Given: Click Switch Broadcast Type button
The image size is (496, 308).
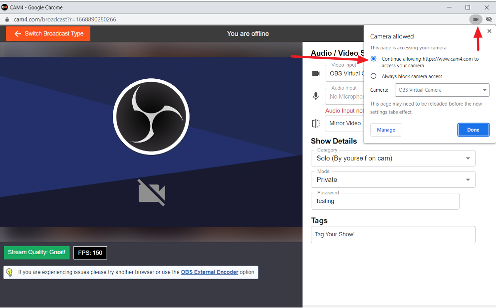Looking at the screenshot, I should [x=48, y=33].
